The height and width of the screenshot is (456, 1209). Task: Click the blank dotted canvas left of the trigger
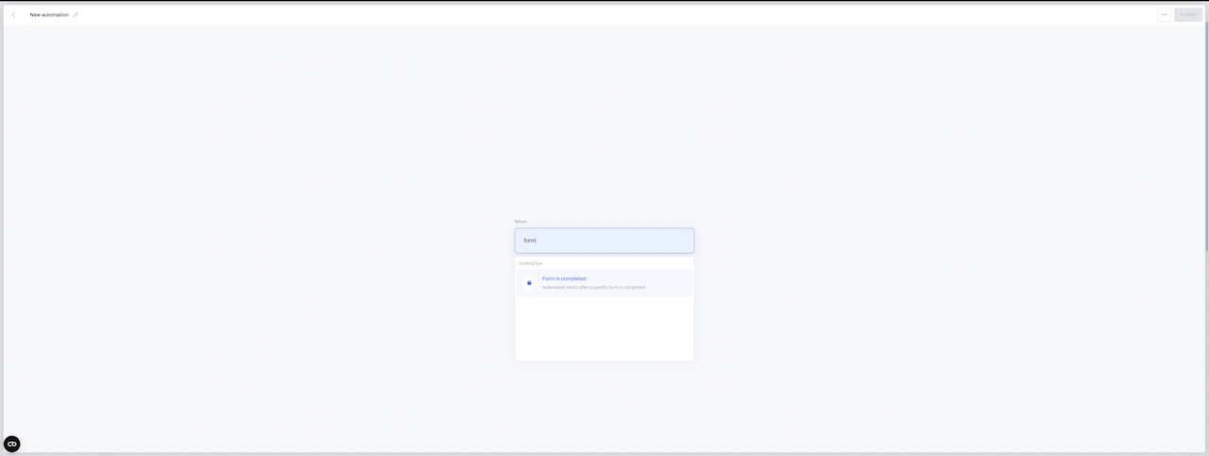pos(255,236)
